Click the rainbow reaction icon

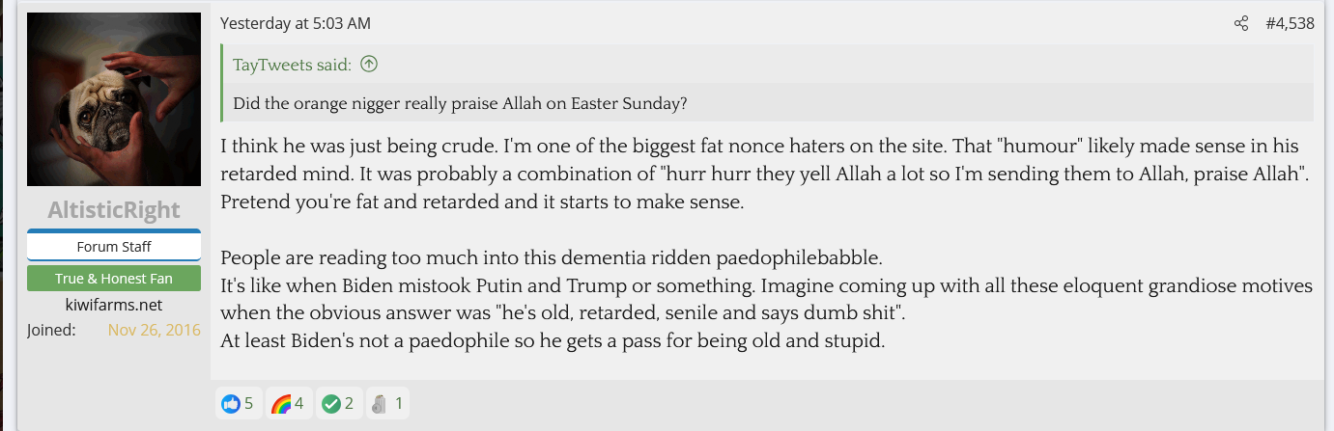281,404
